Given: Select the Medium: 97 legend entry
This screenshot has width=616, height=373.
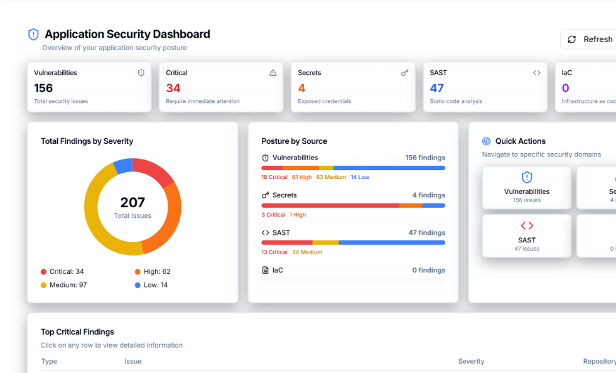Looking at the screenshot, I should point(63,285).
